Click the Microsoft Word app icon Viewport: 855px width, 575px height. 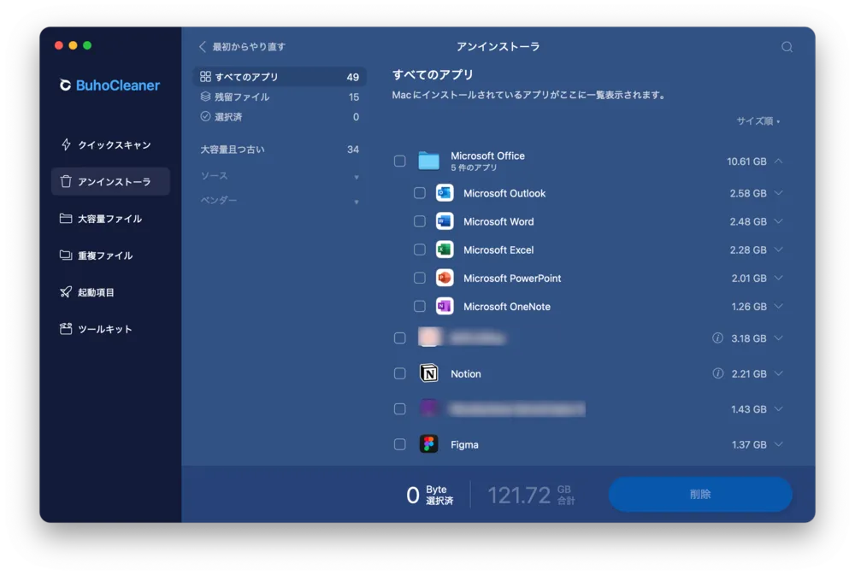pos(445,221)
